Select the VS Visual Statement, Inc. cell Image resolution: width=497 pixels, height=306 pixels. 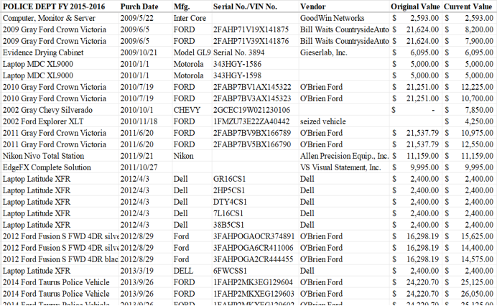click(x=340, y=167)
